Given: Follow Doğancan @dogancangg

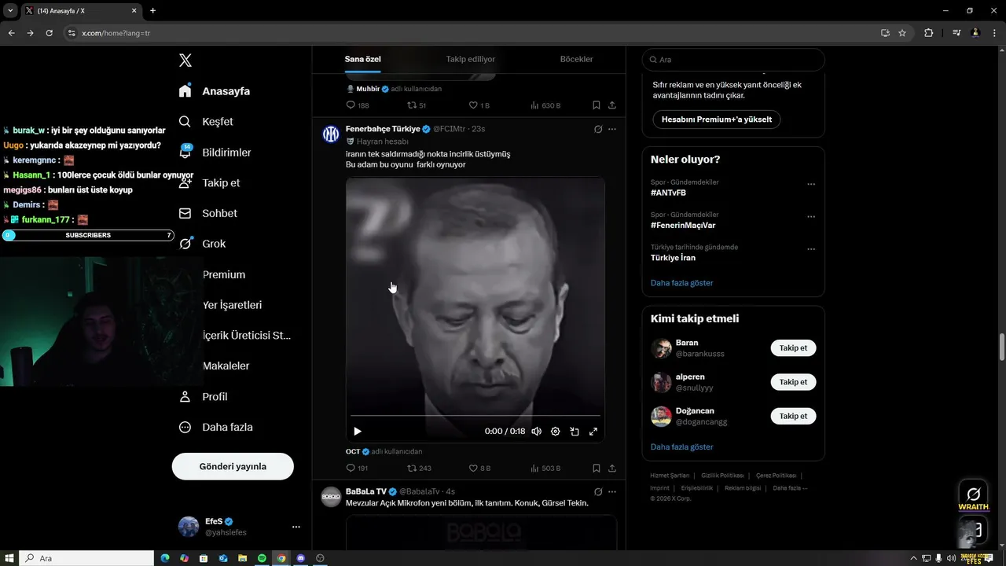Looking at the screenshot, I should pyautogui.click(x=793, y=416).
